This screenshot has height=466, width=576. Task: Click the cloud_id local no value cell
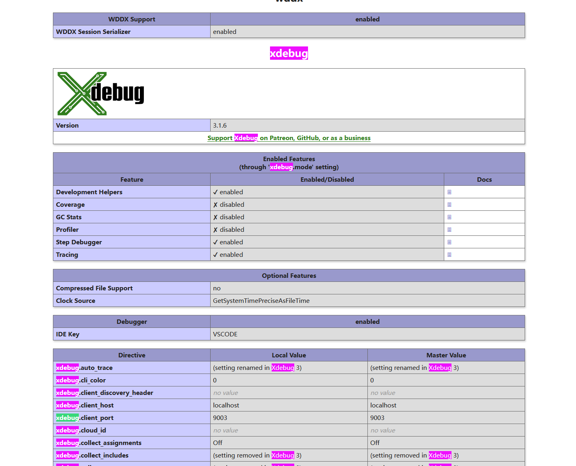pyautogui.click(x=289, y=430)
